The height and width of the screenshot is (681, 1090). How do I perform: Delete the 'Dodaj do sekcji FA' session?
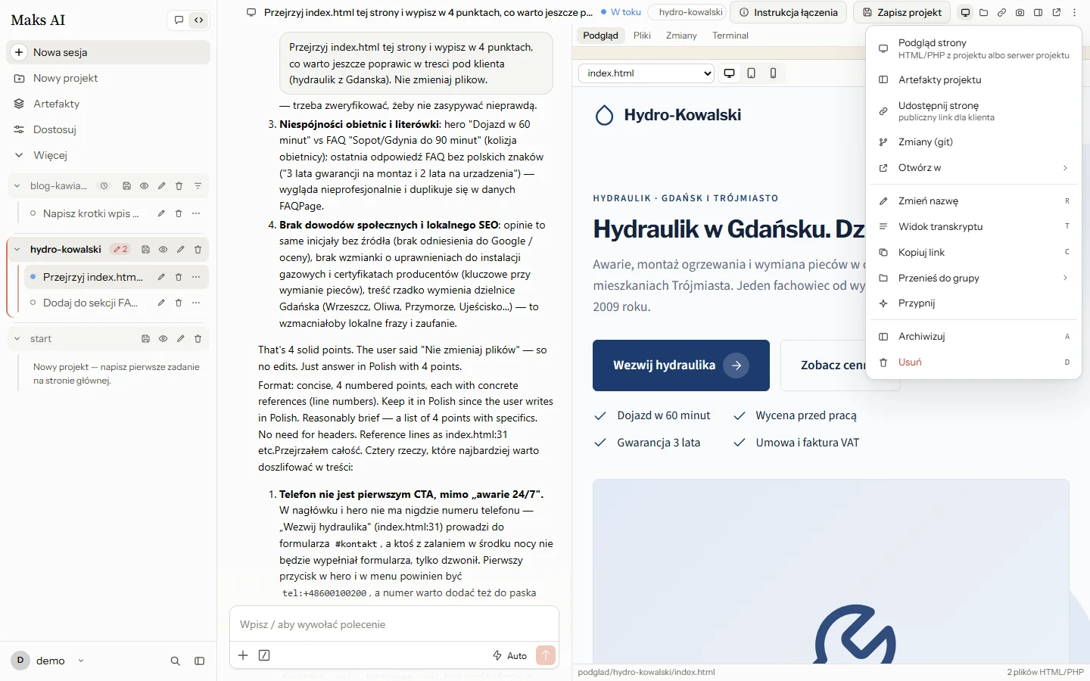click(x=179, y=303)
